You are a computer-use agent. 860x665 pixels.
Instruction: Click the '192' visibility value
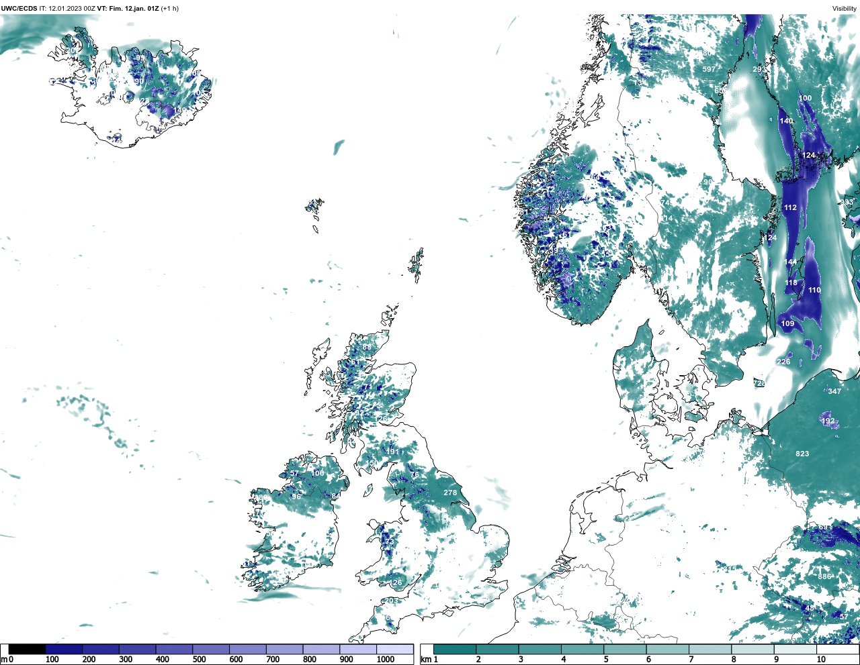coord(828,421)
